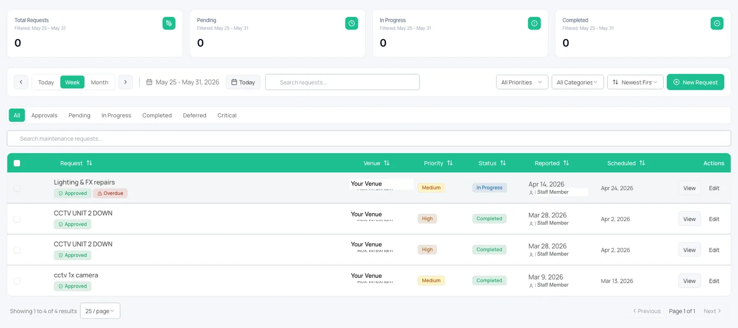Click the cctv 1x camera title
This screenshot has width=738, height=328.
pyautogui.click(x=76, y=275)
